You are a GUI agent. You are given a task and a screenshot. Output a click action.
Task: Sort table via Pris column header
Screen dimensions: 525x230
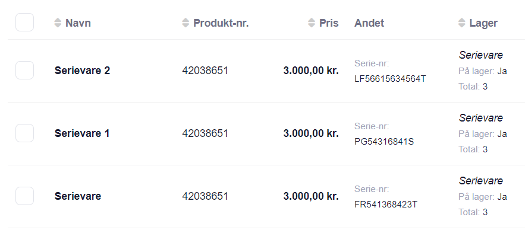coord(329,23)
